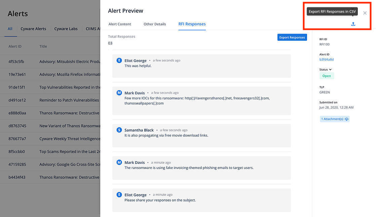Switch to Cyware Alerts tab
The image size is (376, 217).
coord(33,29)
